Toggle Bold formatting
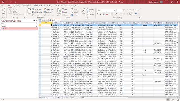Viewport: 180px width, 101px height. [x=98, y=14]
